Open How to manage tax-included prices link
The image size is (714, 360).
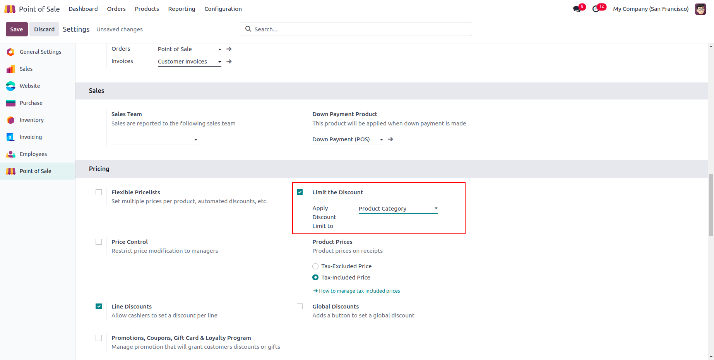[359, 291]
